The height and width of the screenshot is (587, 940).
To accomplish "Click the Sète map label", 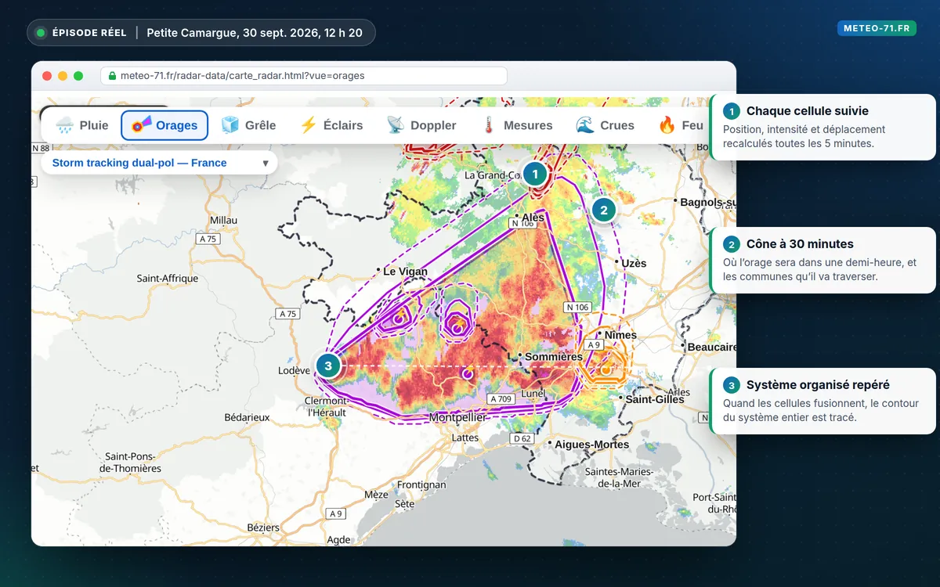I will [x=404, y=504].
